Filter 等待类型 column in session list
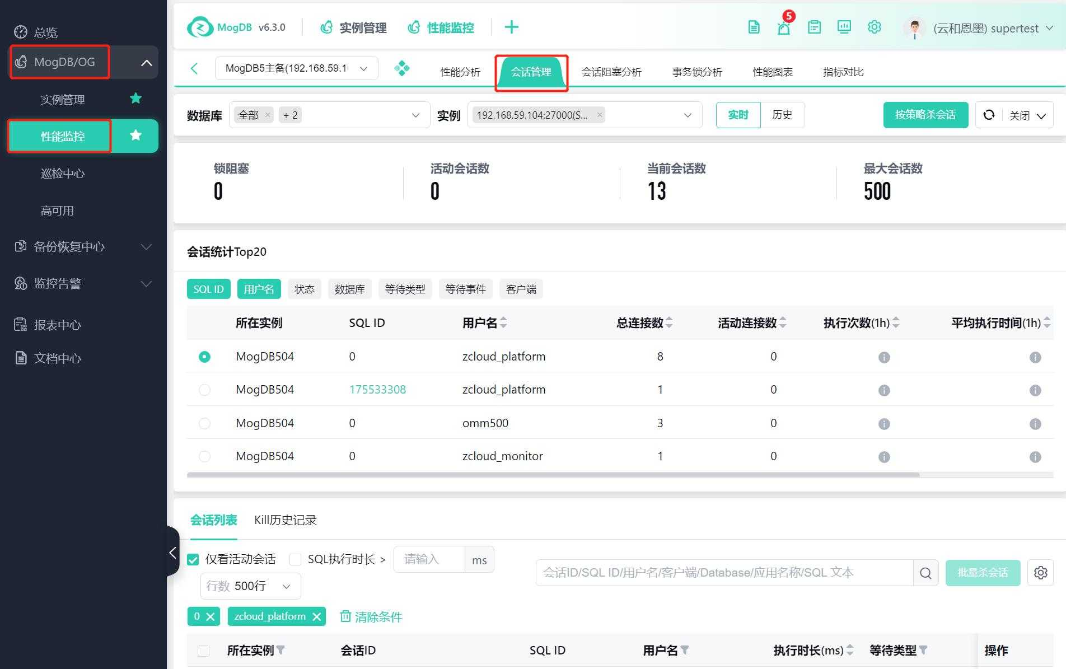 point(923,650)
